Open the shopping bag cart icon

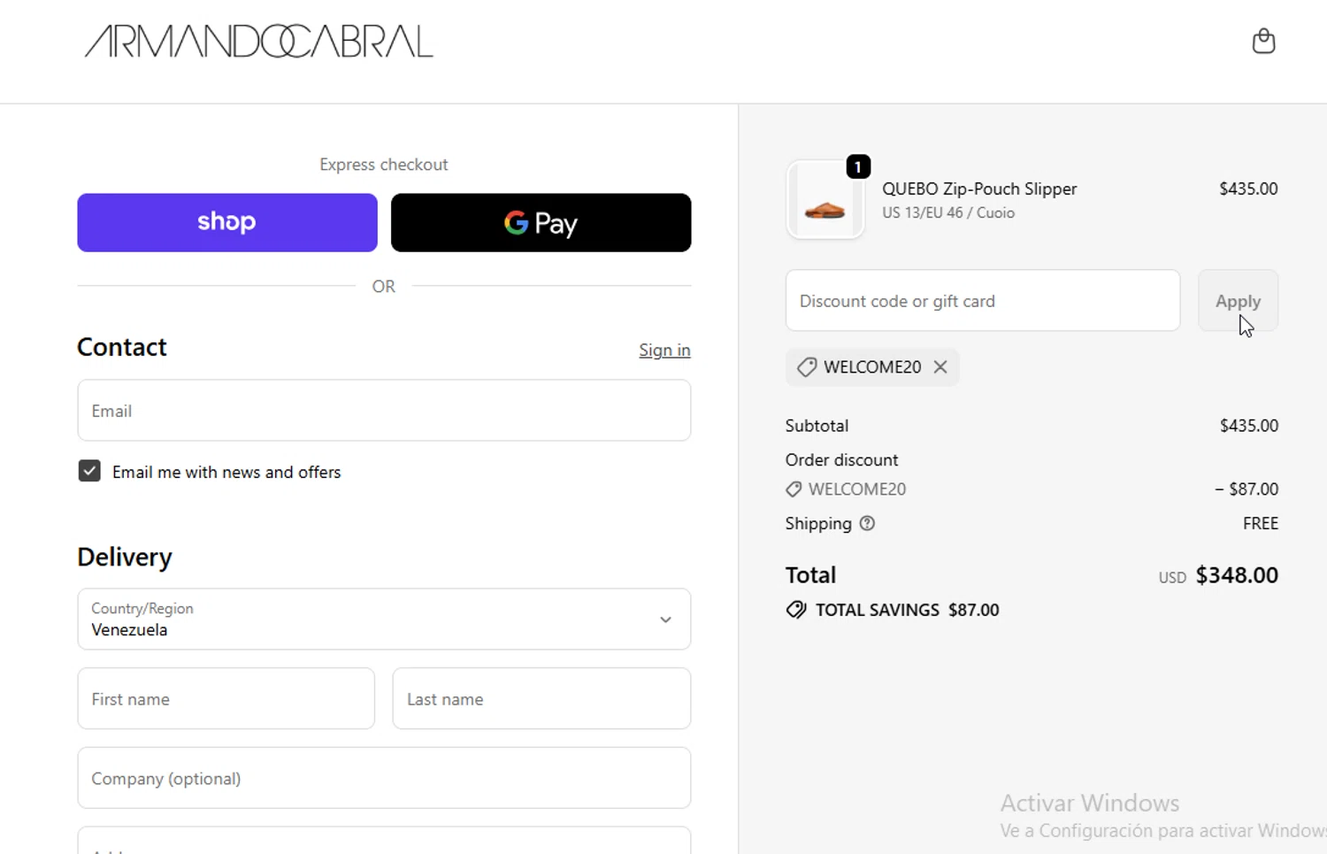coord(1263,41)
